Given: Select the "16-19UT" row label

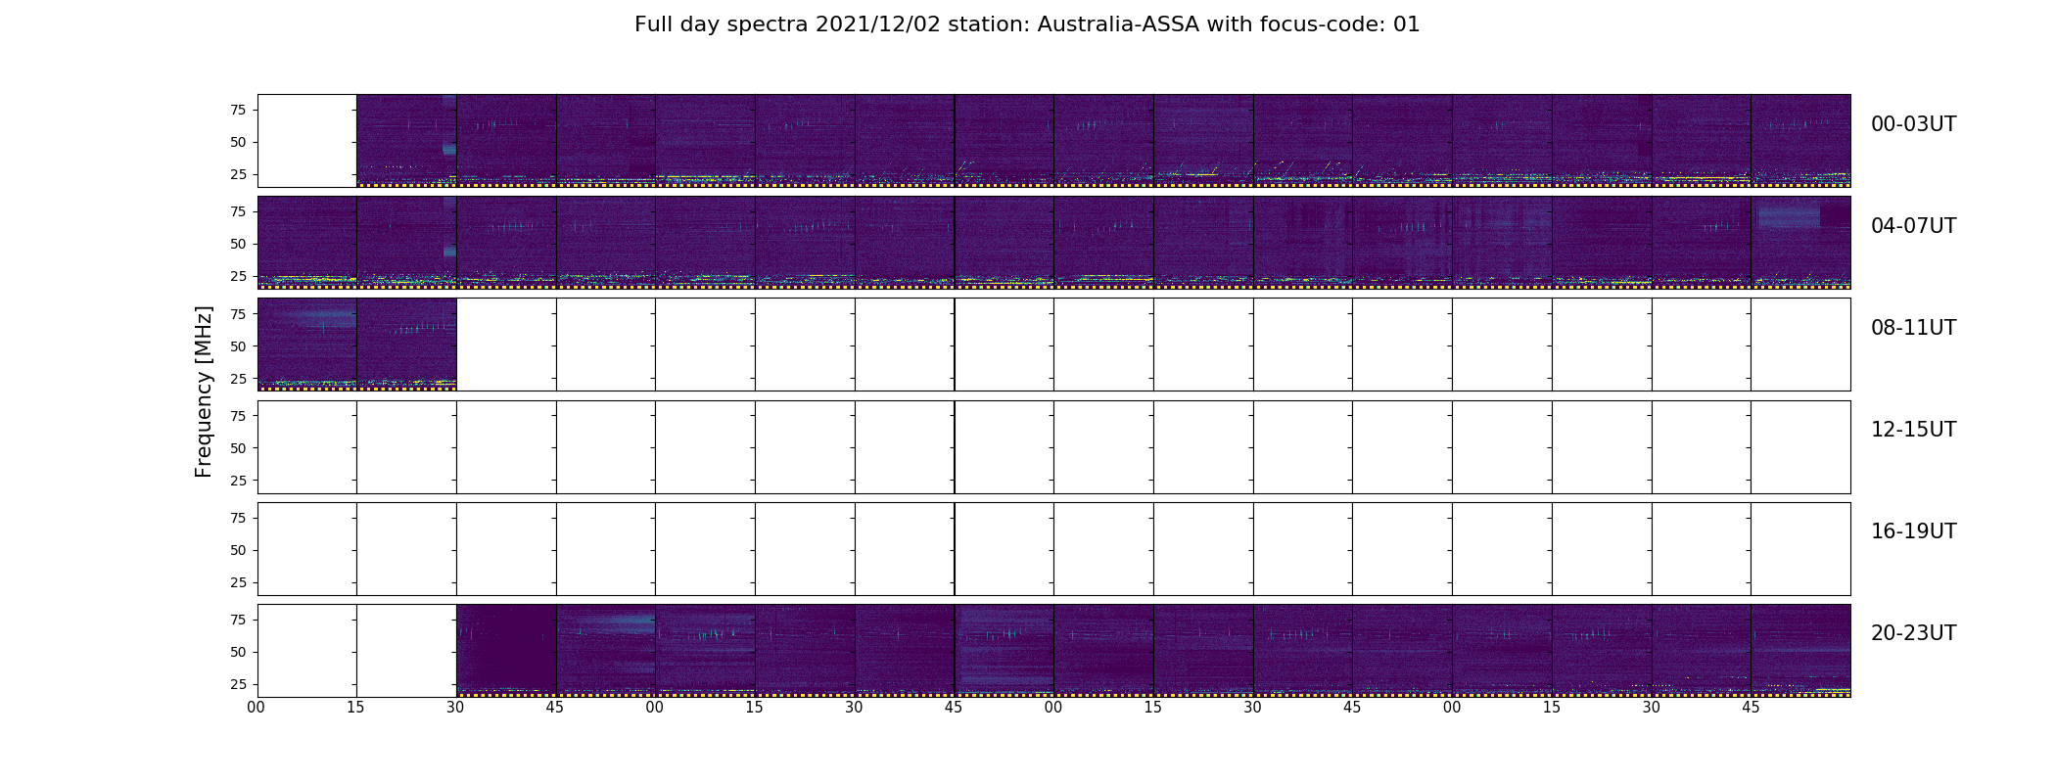Looking at the screenshot, I should point(1913,531).
